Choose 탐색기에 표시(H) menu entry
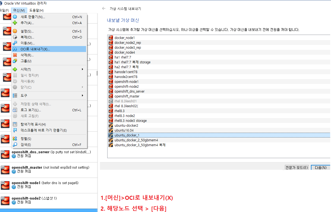Viewport: 331px width, 212px height. (49, 124)
